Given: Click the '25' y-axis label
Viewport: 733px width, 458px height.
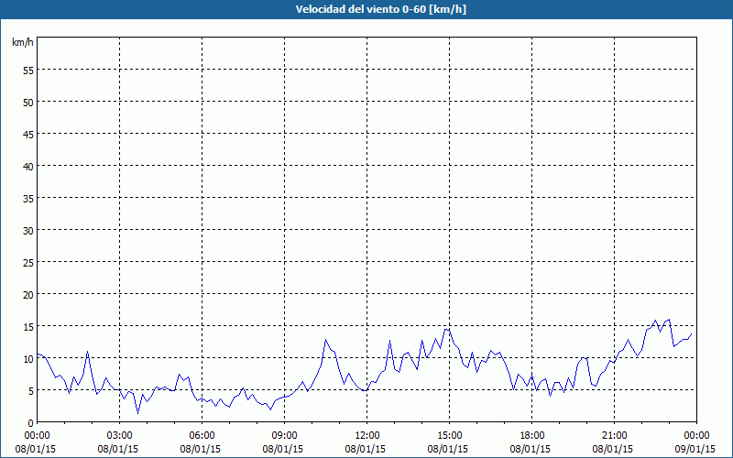Looking at the screenshot, I should coord(28,263).
